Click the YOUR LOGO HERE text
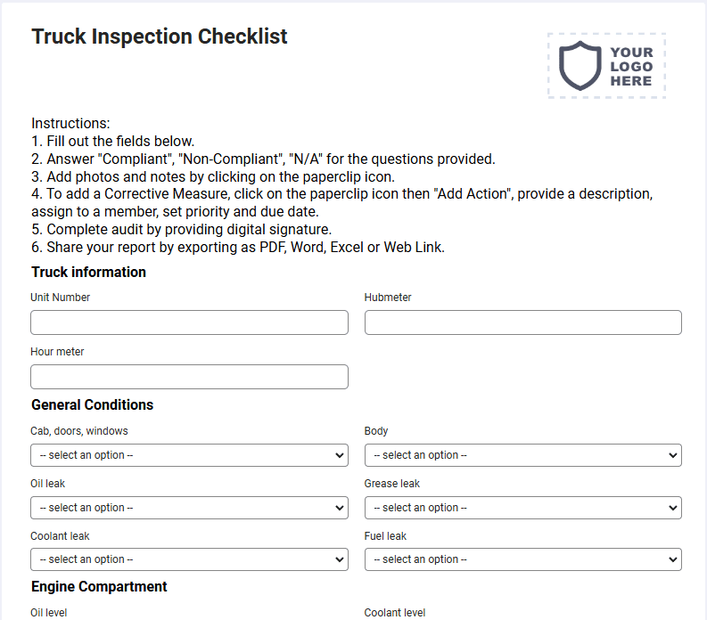 click(x=632, y=66)
